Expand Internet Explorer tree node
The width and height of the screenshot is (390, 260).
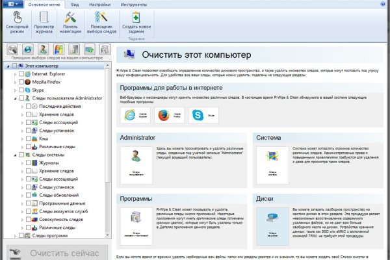[15, 74]
